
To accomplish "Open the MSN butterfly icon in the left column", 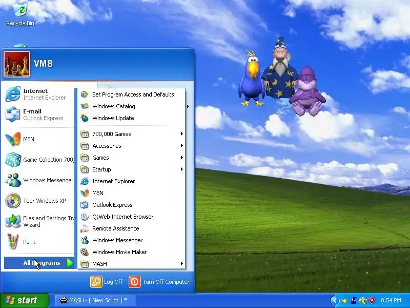I will coord(13,139).
